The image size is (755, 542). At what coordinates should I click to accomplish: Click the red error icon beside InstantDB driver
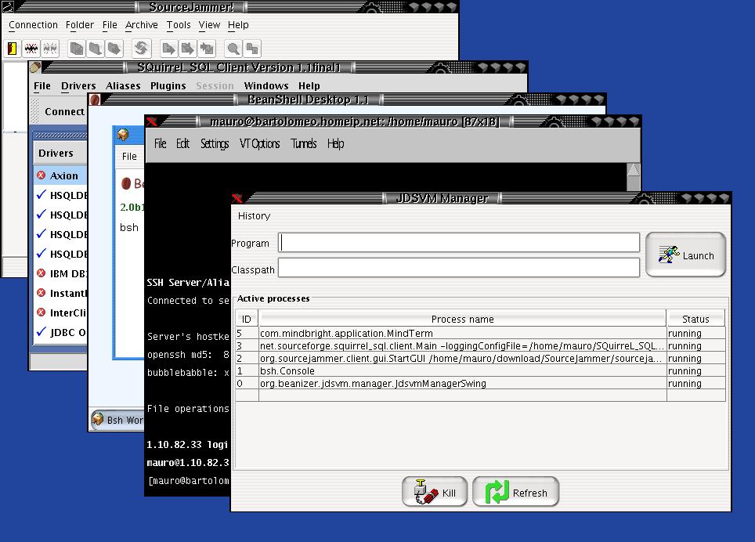42,293
